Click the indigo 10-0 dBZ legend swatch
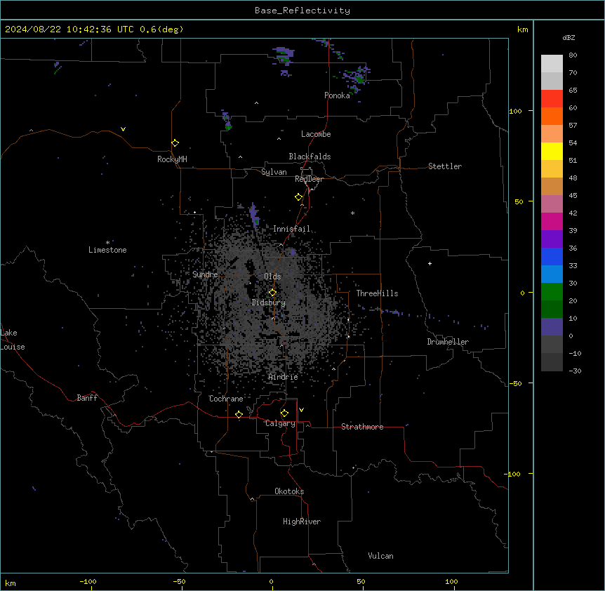This screenshot has width=605, height=591. [552, 327]
